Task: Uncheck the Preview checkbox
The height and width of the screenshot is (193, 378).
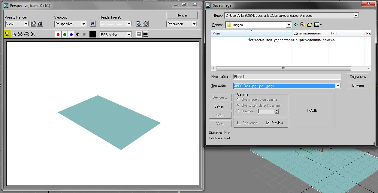Action: [268, 123]
